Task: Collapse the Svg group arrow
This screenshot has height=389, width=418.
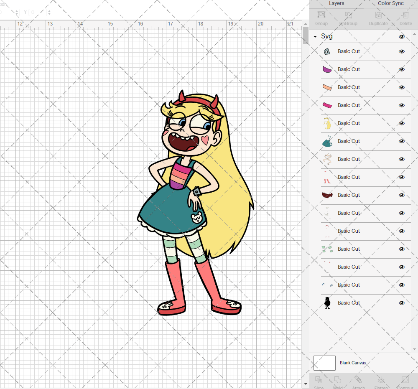Action: point(315,36)
